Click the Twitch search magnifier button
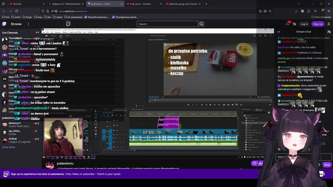 [201, 24]
